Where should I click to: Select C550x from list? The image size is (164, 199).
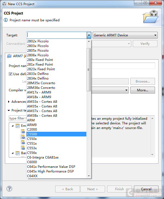click(x=57, y=139)
